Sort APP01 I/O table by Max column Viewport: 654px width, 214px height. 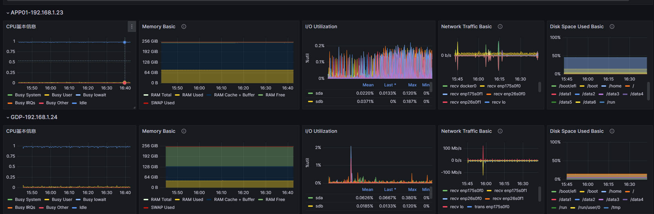point(412,85)
